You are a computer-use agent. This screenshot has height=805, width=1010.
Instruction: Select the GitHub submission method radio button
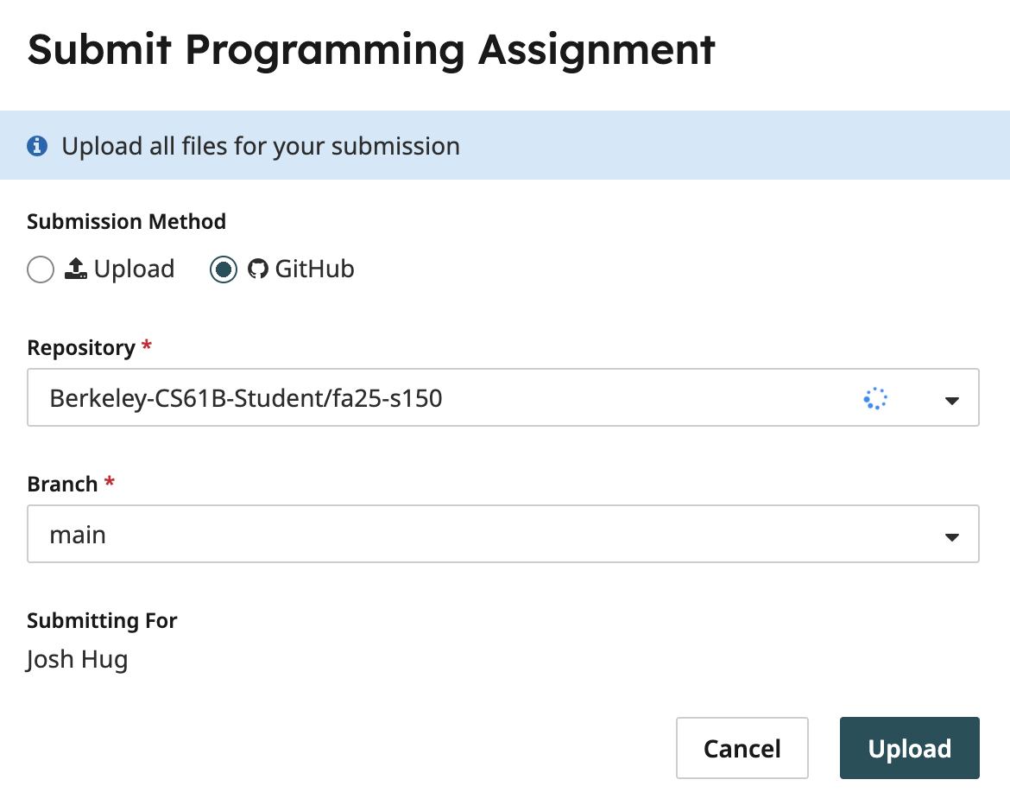223,269
